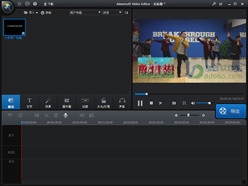This screenshot has width=248, height=186.
Task: Select the 小苹果广场舞 video thumbnail
Action: [14, 27]
